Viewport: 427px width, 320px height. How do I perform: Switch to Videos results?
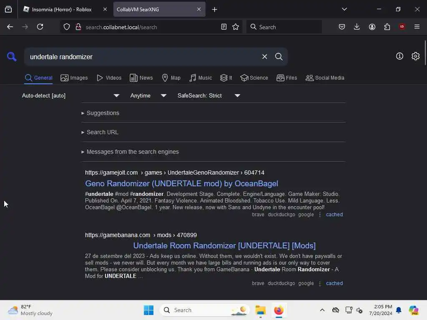(109, 78)
